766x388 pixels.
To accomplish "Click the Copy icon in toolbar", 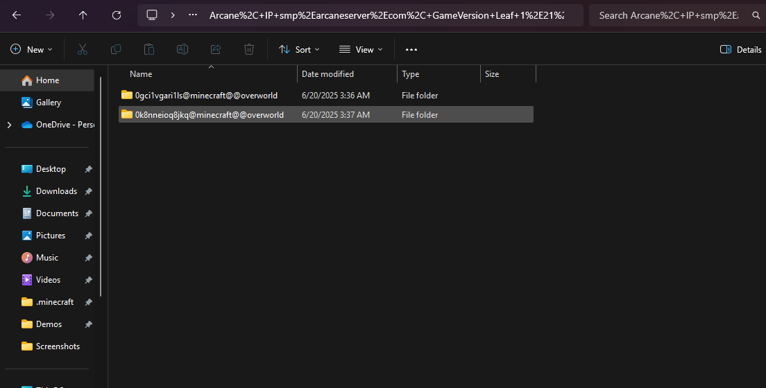I will point(116,49).
